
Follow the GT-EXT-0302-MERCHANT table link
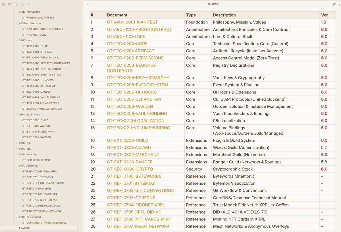(x=133, y=155)
